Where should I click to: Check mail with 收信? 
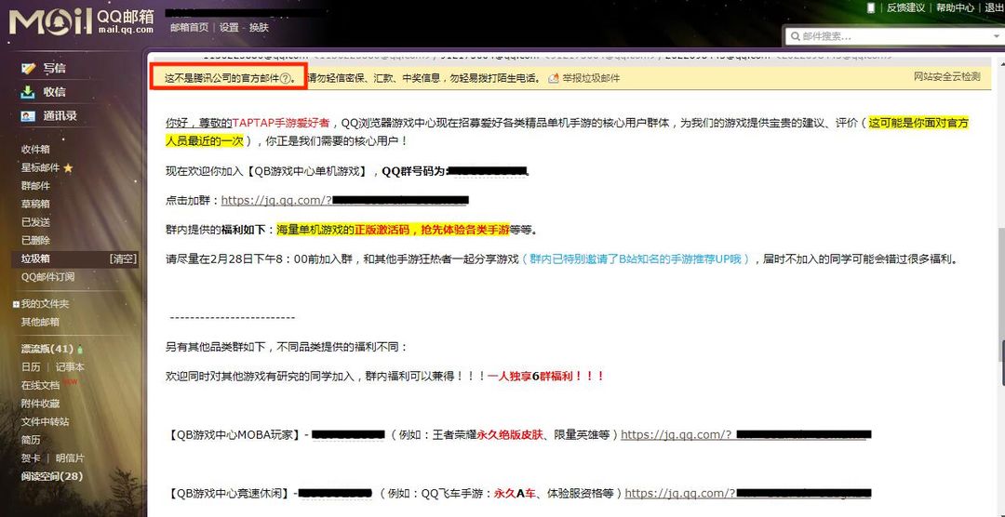[55, 92]
